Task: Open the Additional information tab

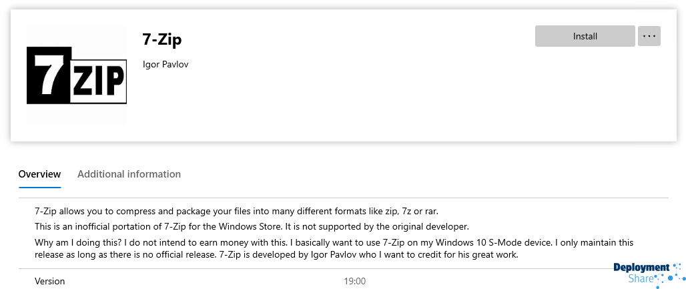Action: point(129,174)
